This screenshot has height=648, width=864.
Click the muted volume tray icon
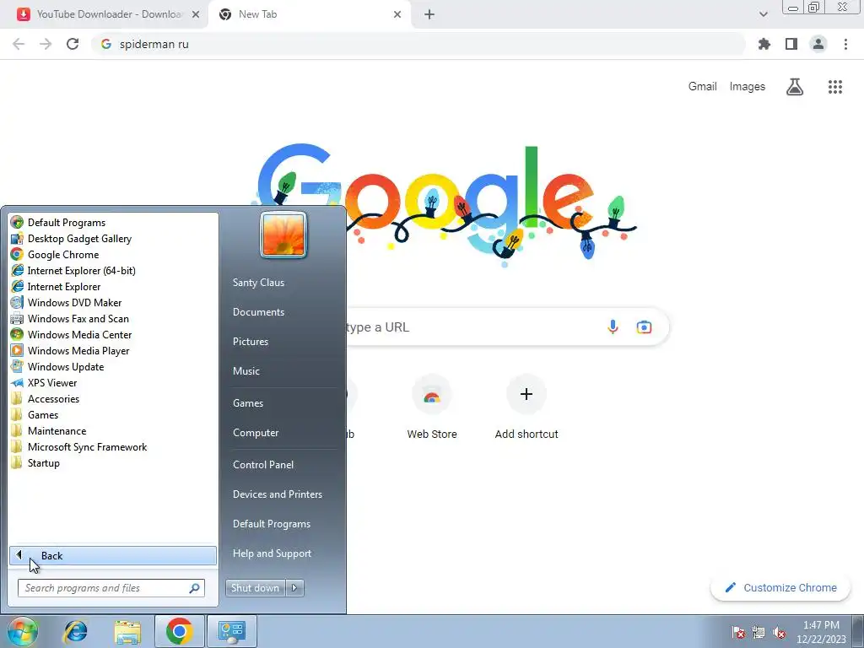[x=779, y=632]
